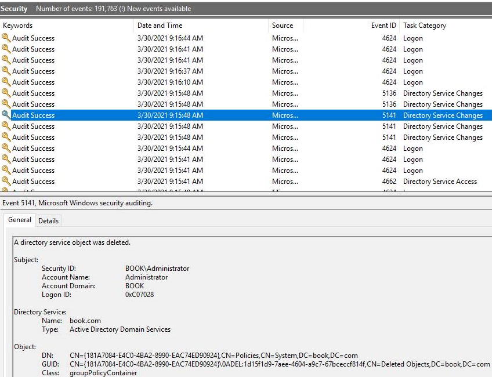Screen dimensions: 496x377
Task: Select the 3/30/2021 9:16:10 AM timestamp cell
Action: click(170, 82)
